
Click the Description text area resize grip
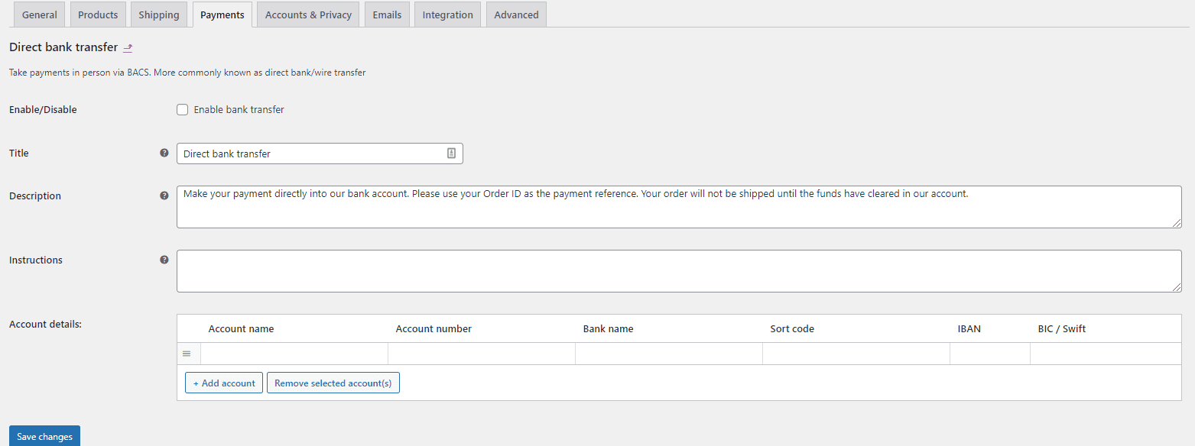[x=1177, y=223]
